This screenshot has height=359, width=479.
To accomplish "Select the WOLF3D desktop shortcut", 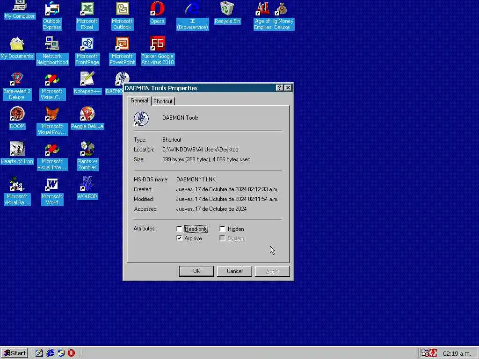I will [x=87, y=188].
